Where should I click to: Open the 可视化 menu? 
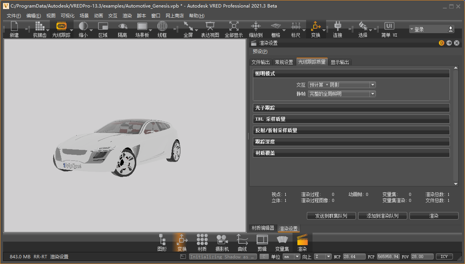(x=68, y=16)
